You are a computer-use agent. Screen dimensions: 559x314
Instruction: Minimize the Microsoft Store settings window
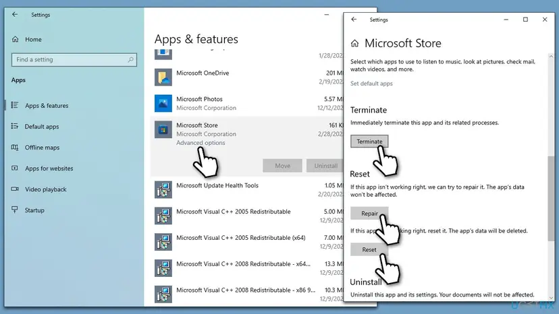pos(506,20)
